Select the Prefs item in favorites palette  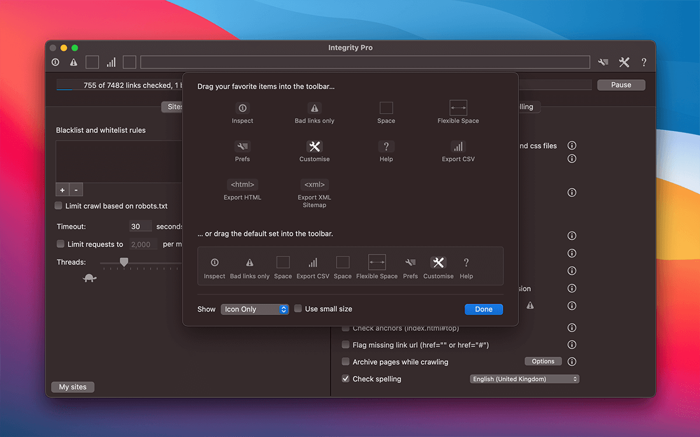[x=243, y=151]
